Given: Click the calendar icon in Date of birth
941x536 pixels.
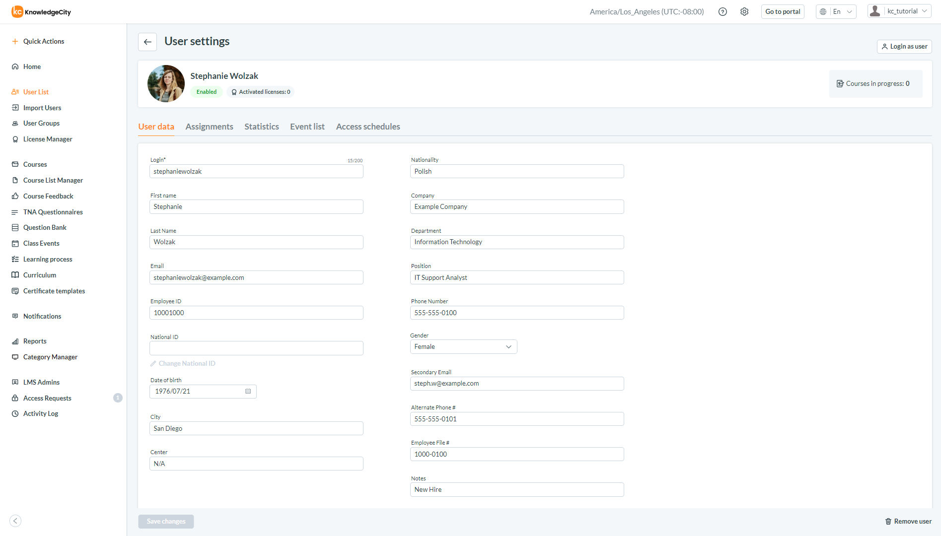Looking at the screenshot, I should 248,392.
